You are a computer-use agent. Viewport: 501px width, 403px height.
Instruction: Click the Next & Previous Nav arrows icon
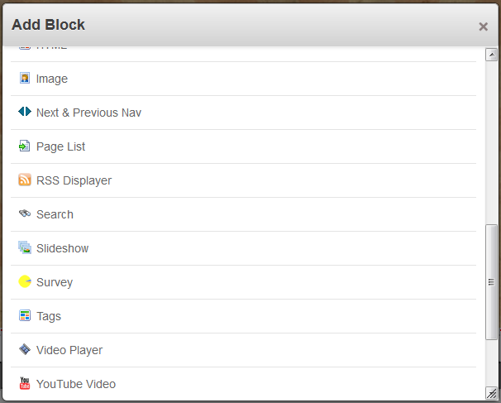(x=25, y=112)
